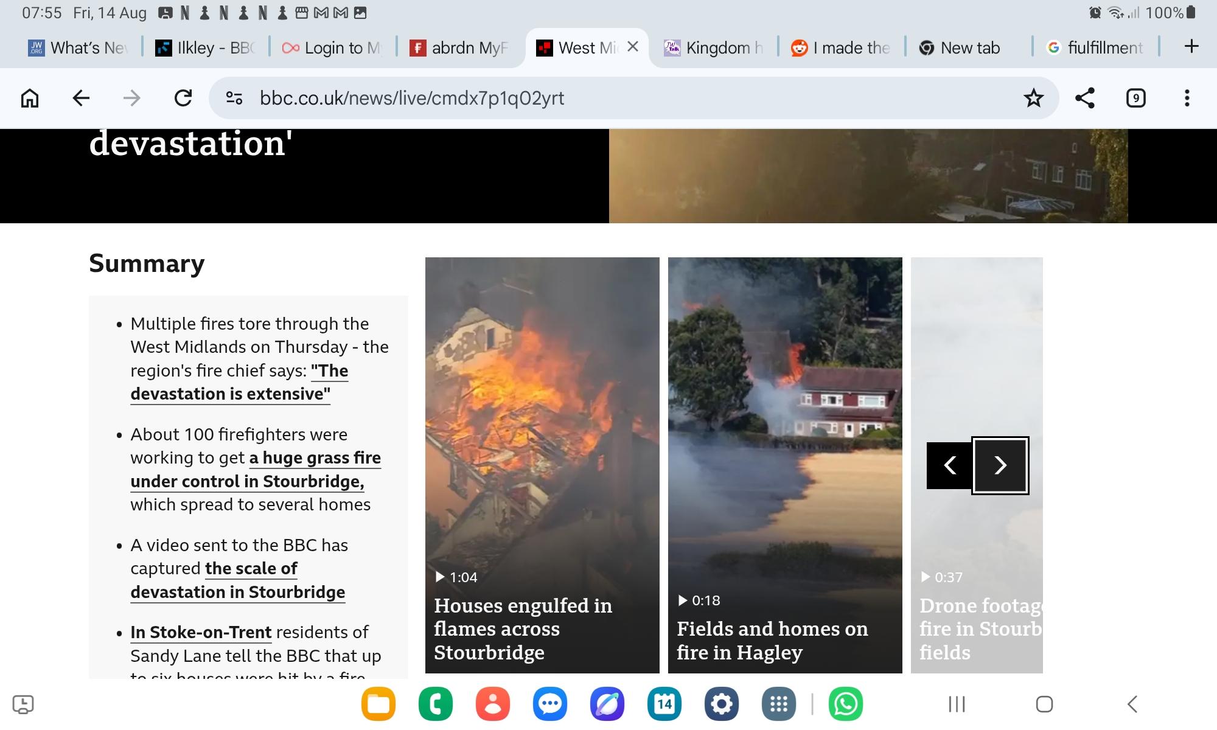Tap the clock showing 07:55
This screenshot has height=730, width=1217.
tap(42, 13)
